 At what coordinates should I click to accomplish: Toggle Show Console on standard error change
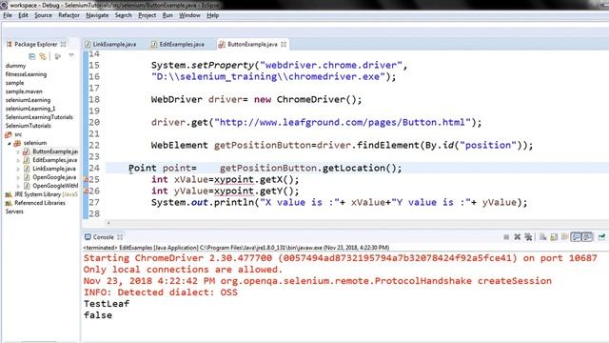(587, 237)
